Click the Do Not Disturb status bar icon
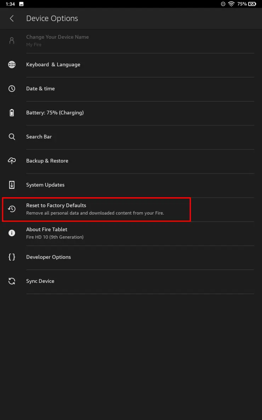The height and width of the screenshot is (420, 262). (x=223, y=4)
